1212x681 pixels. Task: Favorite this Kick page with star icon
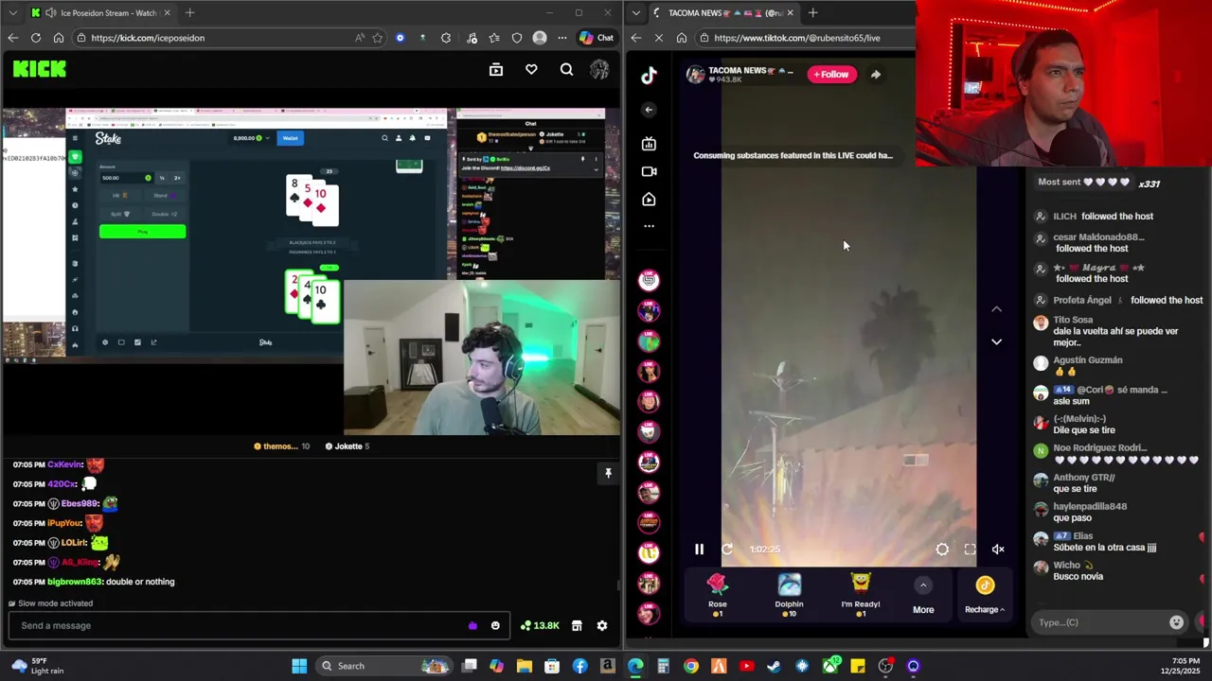[x=378, y=38]
